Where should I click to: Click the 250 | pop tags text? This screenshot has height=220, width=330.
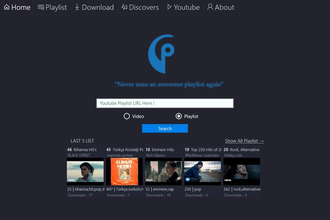click(x=193, y=189)
